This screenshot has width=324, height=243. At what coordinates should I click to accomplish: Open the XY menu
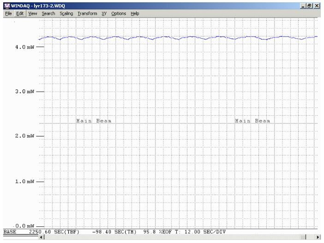coord(104,14)
